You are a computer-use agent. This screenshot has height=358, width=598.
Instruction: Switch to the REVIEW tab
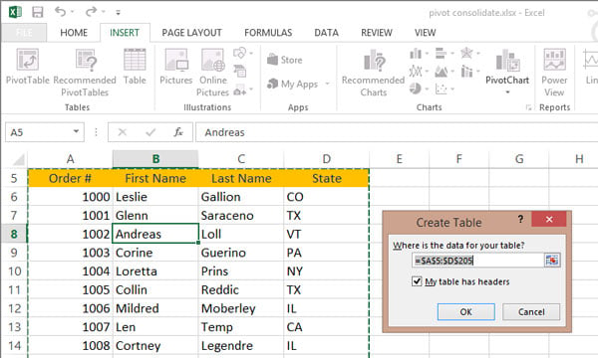point(377,33)
